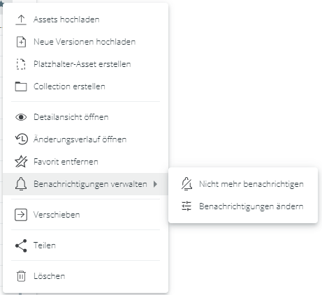Click the bell icon for Benachrichtigungen verwalten
This screenshot has height=295, width=322.
tap(21, 184)
